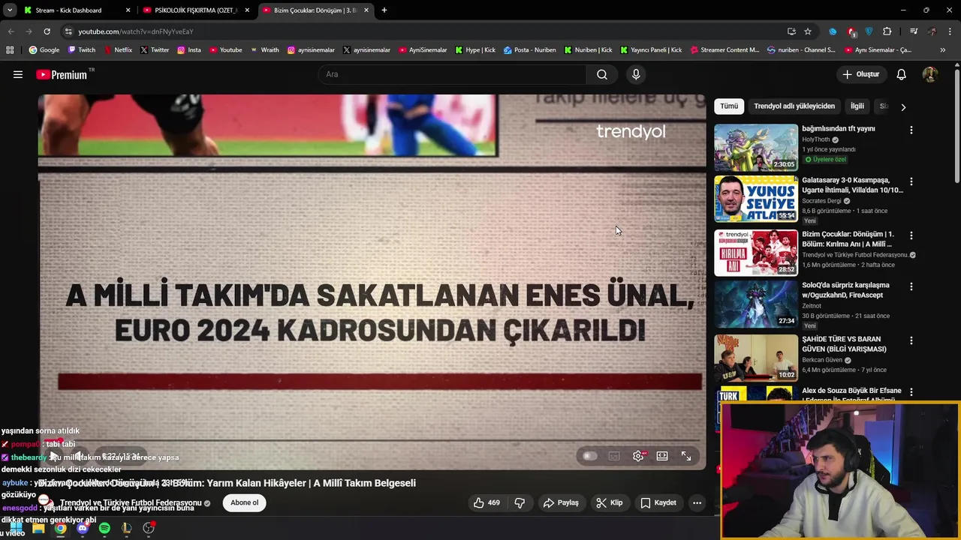Create a clip with the Klip button

click(610, 502)
